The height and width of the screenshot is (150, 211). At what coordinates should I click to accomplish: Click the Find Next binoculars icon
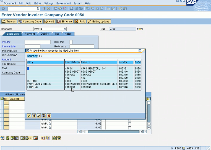click(x=81, y=9)
